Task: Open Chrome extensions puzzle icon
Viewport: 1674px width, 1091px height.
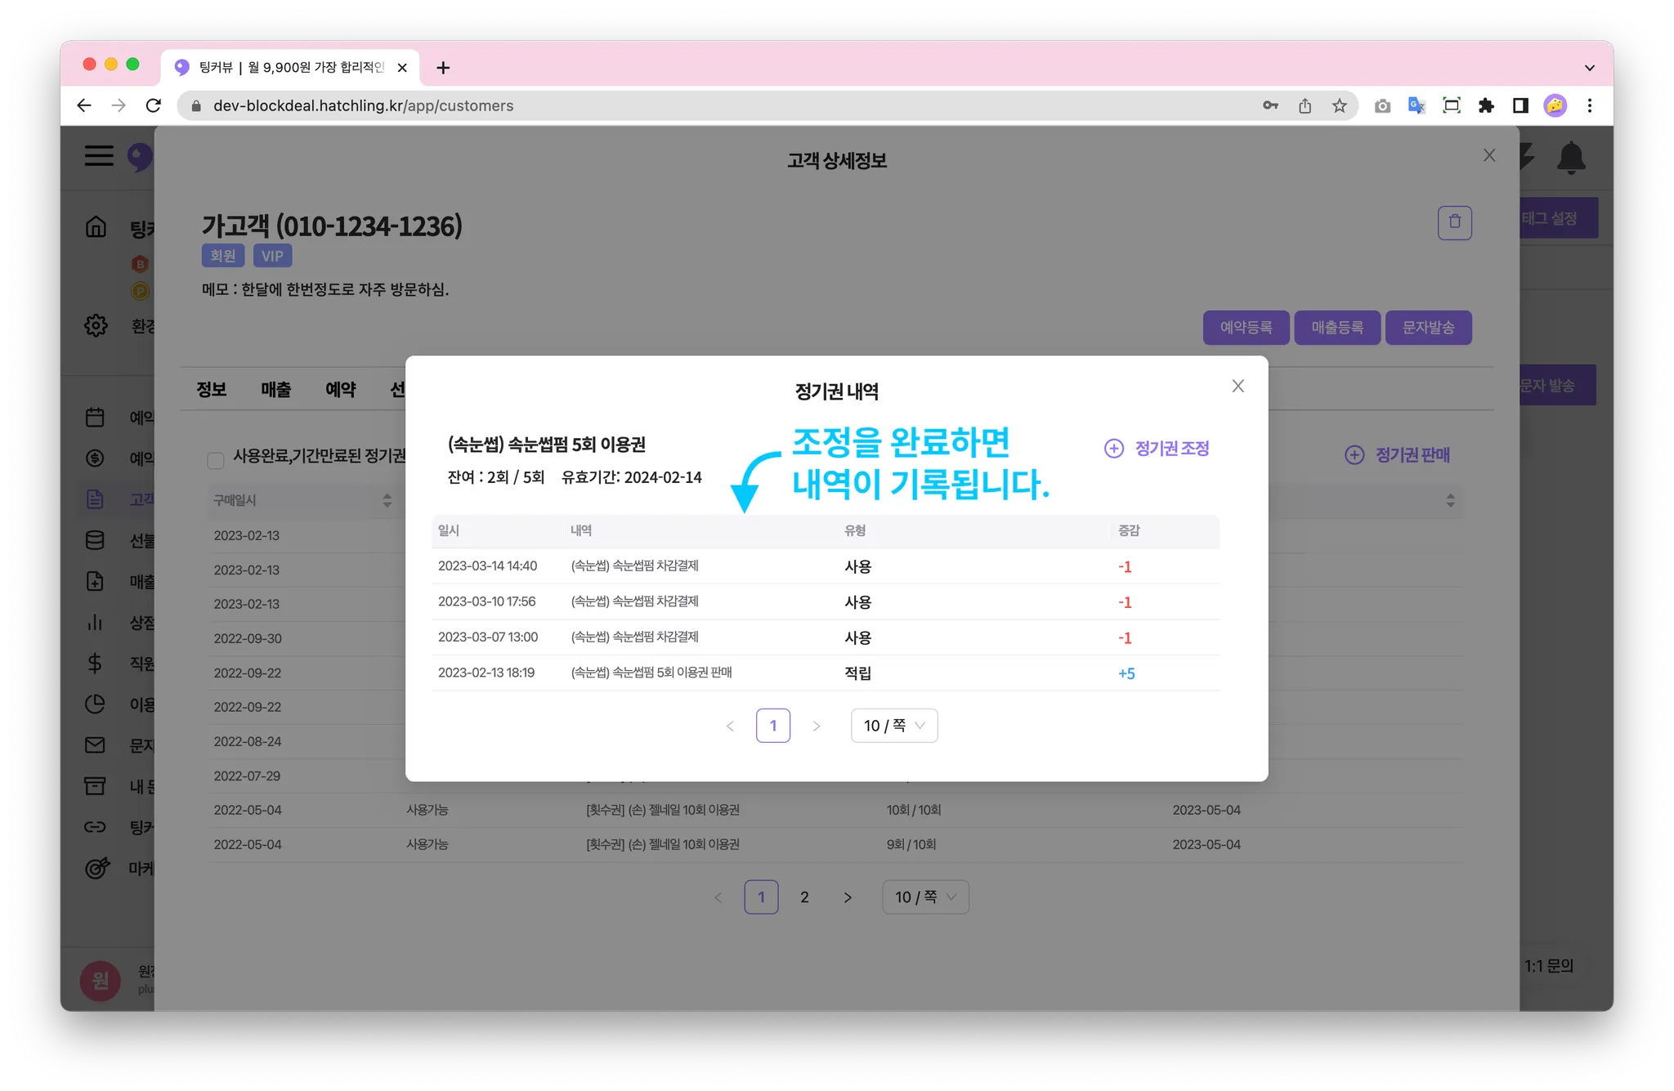Action: pos(1486,105)
